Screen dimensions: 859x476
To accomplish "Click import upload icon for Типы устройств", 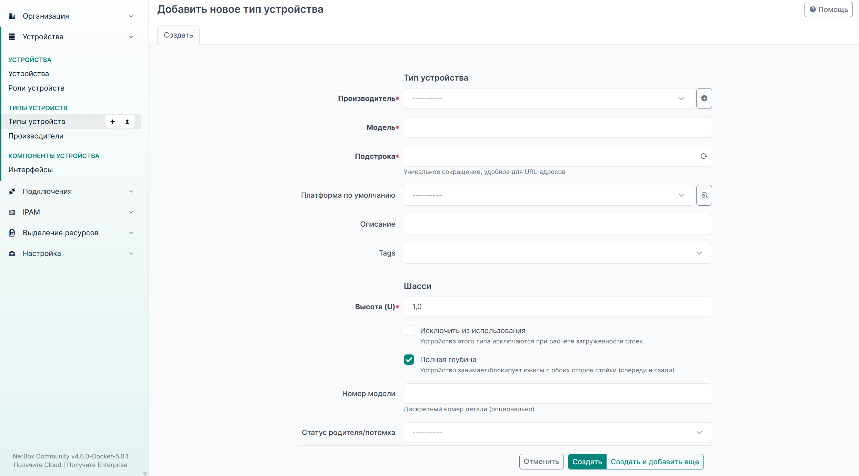I will 127,122.
